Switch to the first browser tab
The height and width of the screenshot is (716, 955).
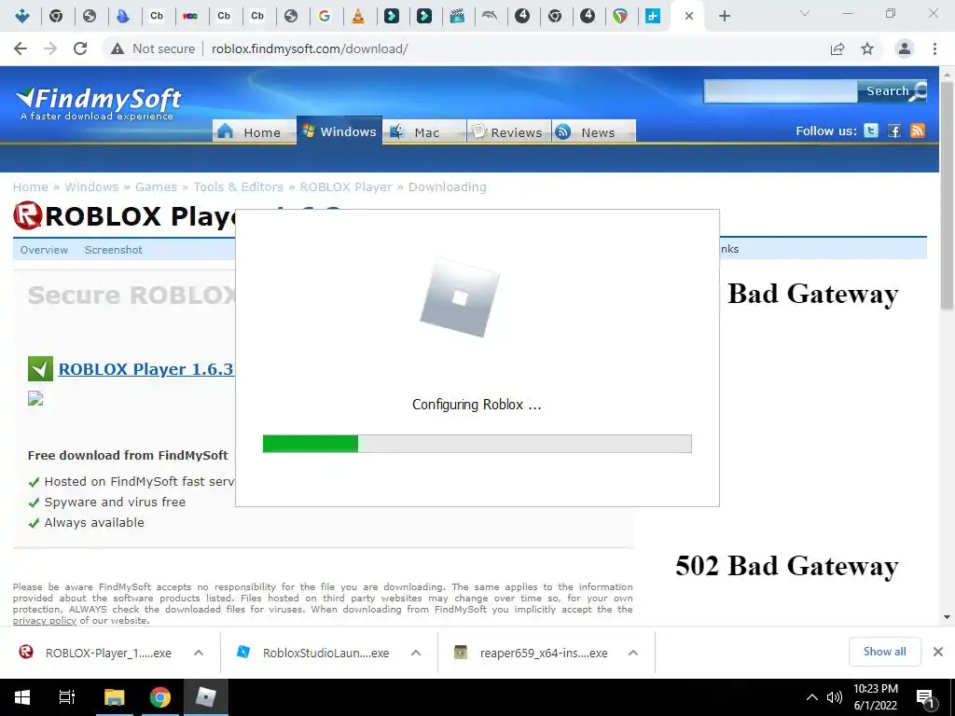[22, 16]
